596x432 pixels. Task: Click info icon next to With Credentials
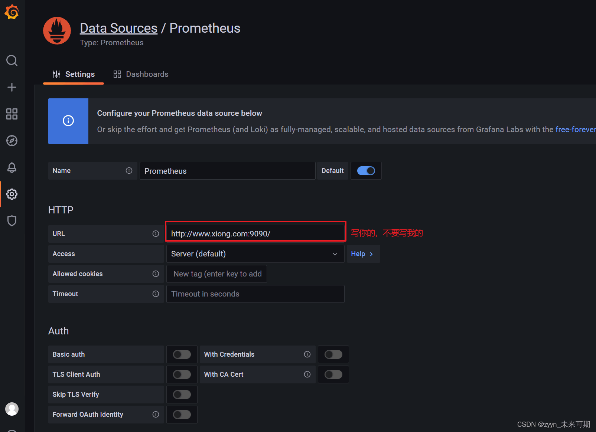click(307, 354)
